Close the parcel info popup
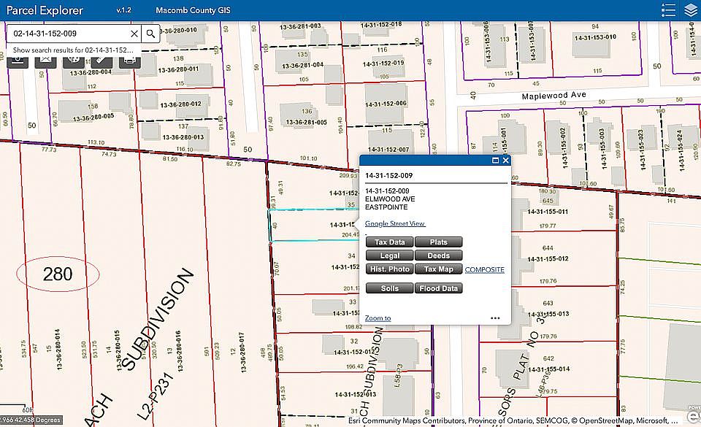701x427 pixels. [x=505, y=161]
